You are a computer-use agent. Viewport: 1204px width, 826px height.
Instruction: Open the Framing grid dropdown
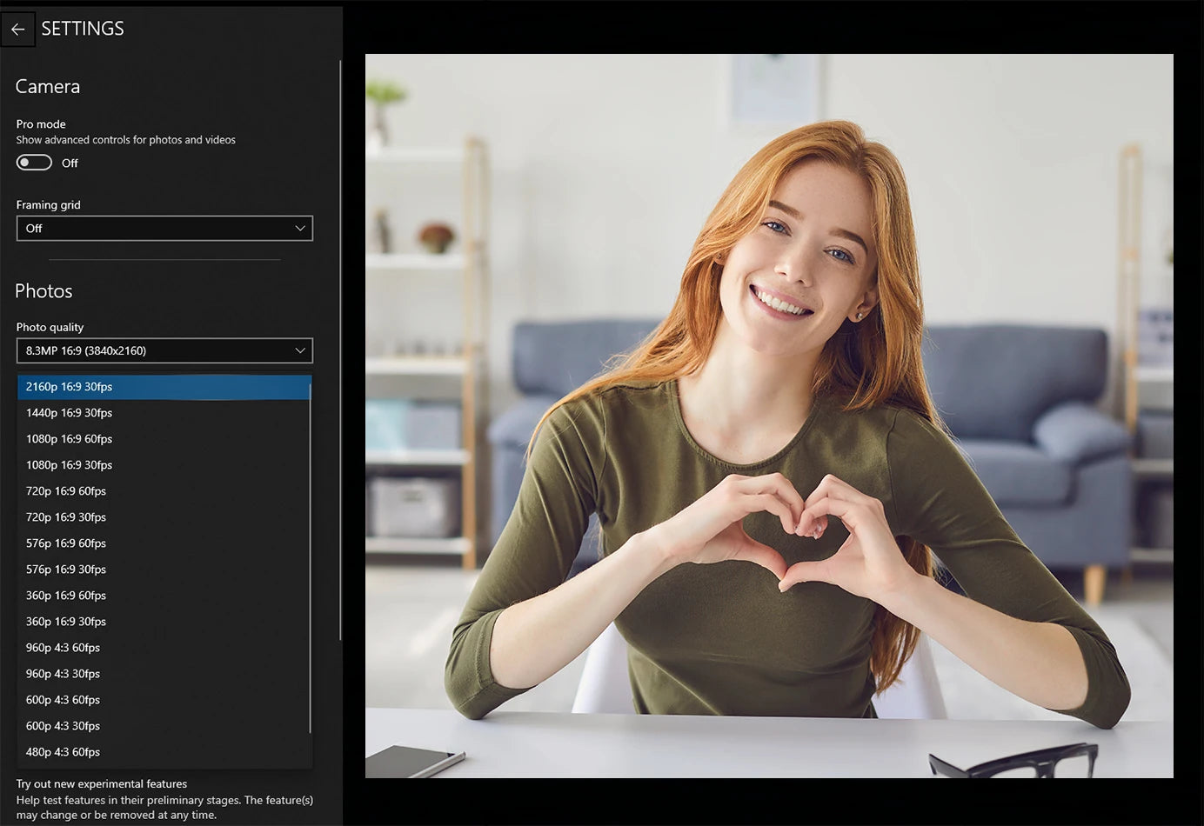click(164, 228)
